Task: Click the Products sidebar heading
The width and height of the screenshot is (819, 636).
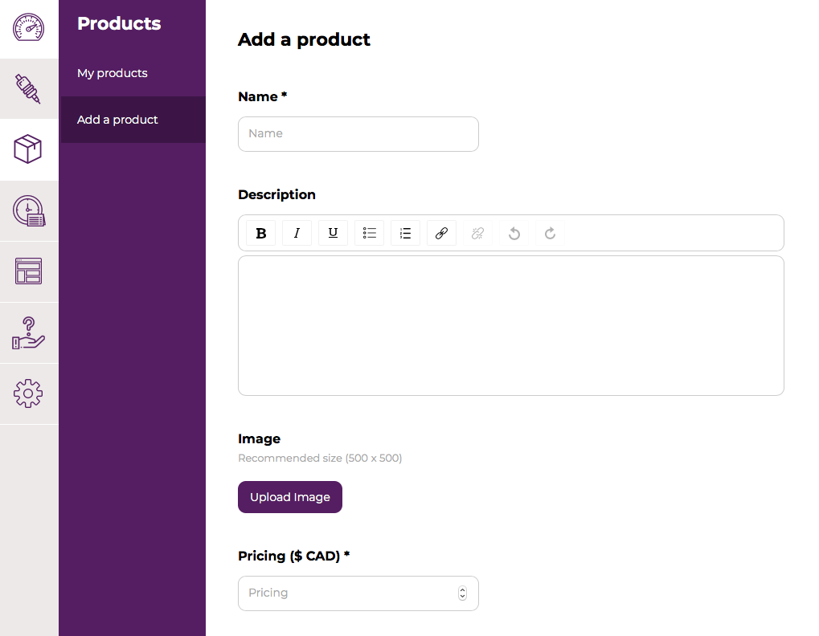Action: [119, 23]
